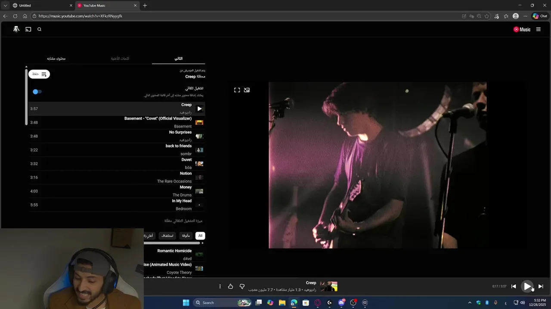The image size is (551, 309).
Task: Switch to the كلمات الأغنية (Lyrics) tab
Action: pos(120,58)
